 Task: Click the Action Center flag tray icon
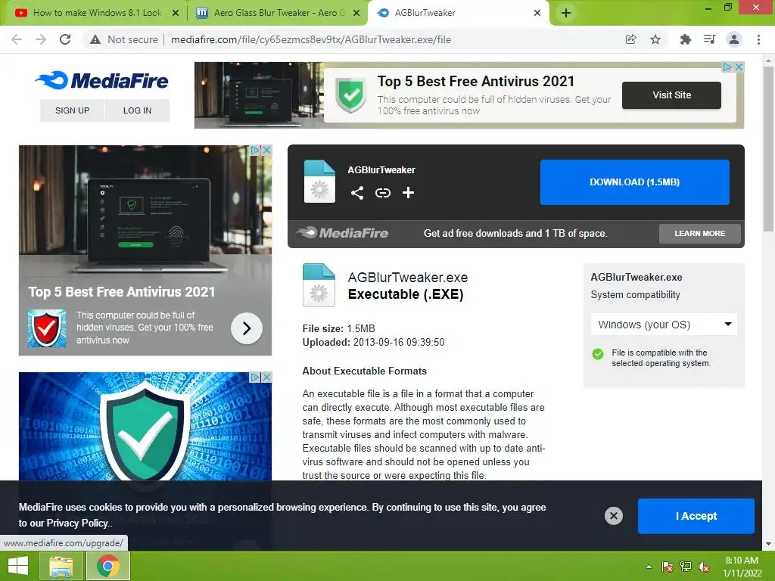[667, 567]
